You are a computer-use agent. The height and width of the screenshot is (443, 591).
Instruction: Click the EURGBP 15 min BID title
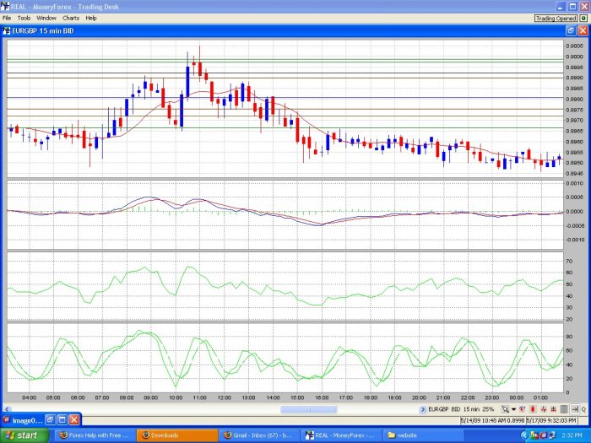pyautogui.click(x=43, y=31)
